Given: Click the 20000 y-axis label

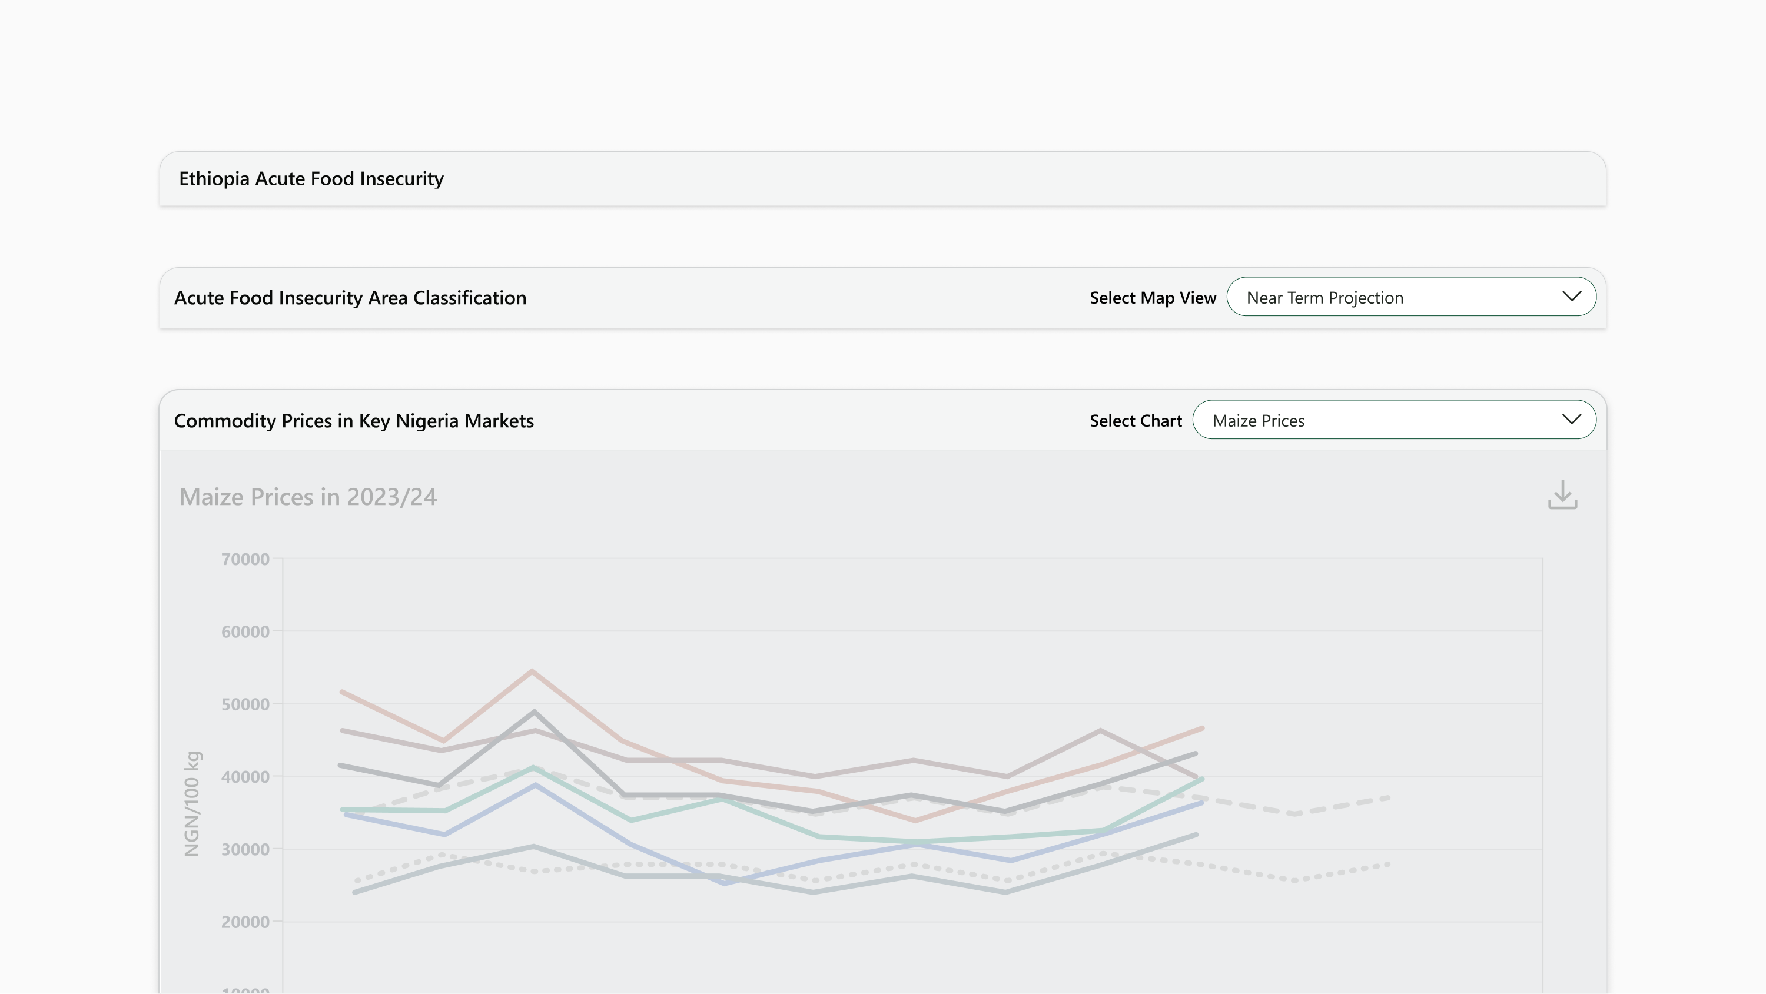Looking at the screenshot, I should pos(245,922).
